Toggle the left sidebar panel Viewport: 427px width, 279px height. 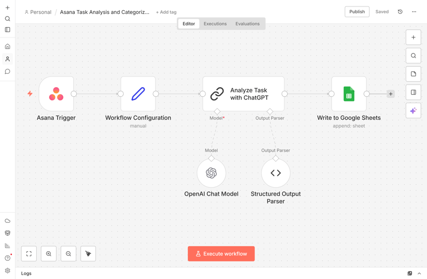pos(7,30)
